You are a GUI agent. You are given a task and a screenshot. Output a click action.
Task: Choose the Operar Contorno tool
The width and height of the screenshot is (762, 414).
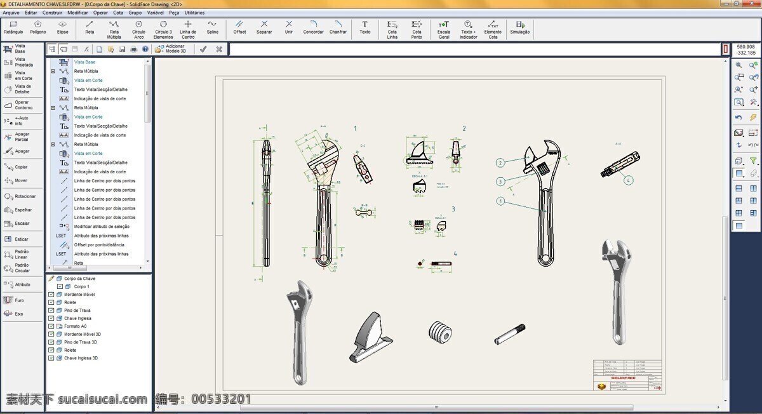click(x=18, y=105)
